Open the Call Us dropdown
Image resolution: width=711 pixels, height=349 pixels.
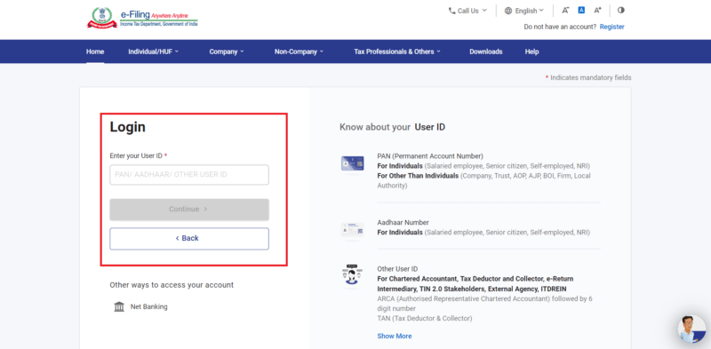tap(467, 11)
